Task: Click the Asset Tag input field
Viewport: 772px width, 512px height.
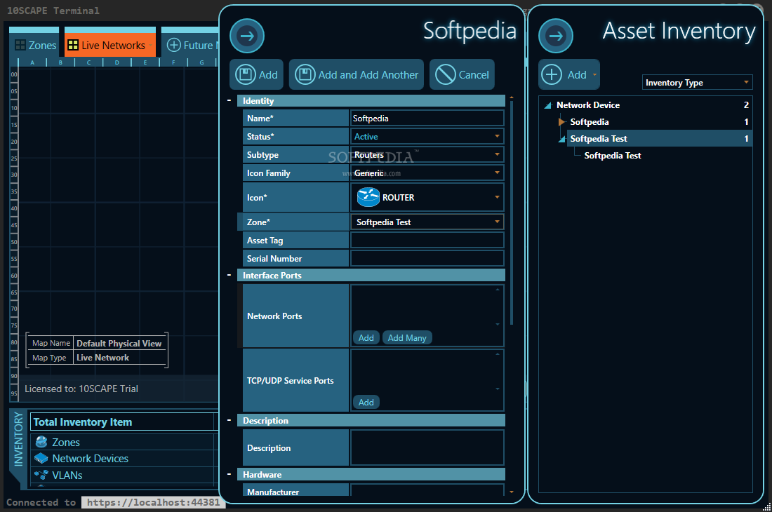Action: (x=427, y=240)
